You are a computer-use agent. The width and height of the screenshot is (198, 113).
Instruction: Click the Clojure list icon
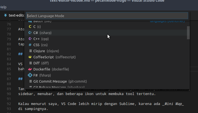[x=31, y=51]
